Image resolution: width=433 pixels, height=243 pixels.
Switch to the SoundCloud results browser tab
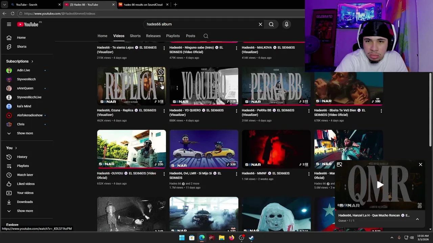[x=143, y=5]
